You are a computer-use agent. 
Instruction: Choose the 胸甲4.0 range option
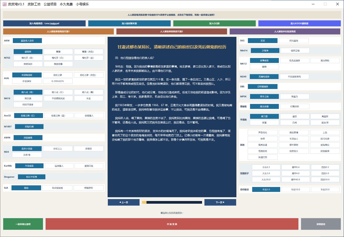point(296,173)
